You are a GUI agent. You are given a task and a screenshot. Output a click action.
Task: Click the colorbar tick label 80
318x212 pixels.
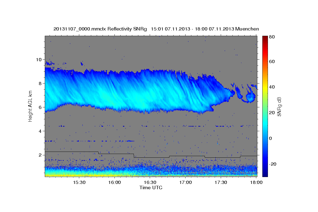coord(272,37)
